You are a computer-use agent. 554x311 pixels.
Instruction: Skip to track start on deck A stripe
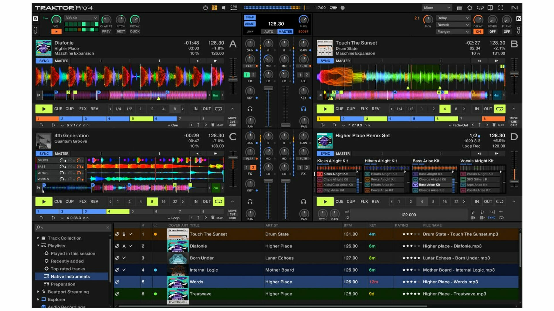tap(39, 95)
